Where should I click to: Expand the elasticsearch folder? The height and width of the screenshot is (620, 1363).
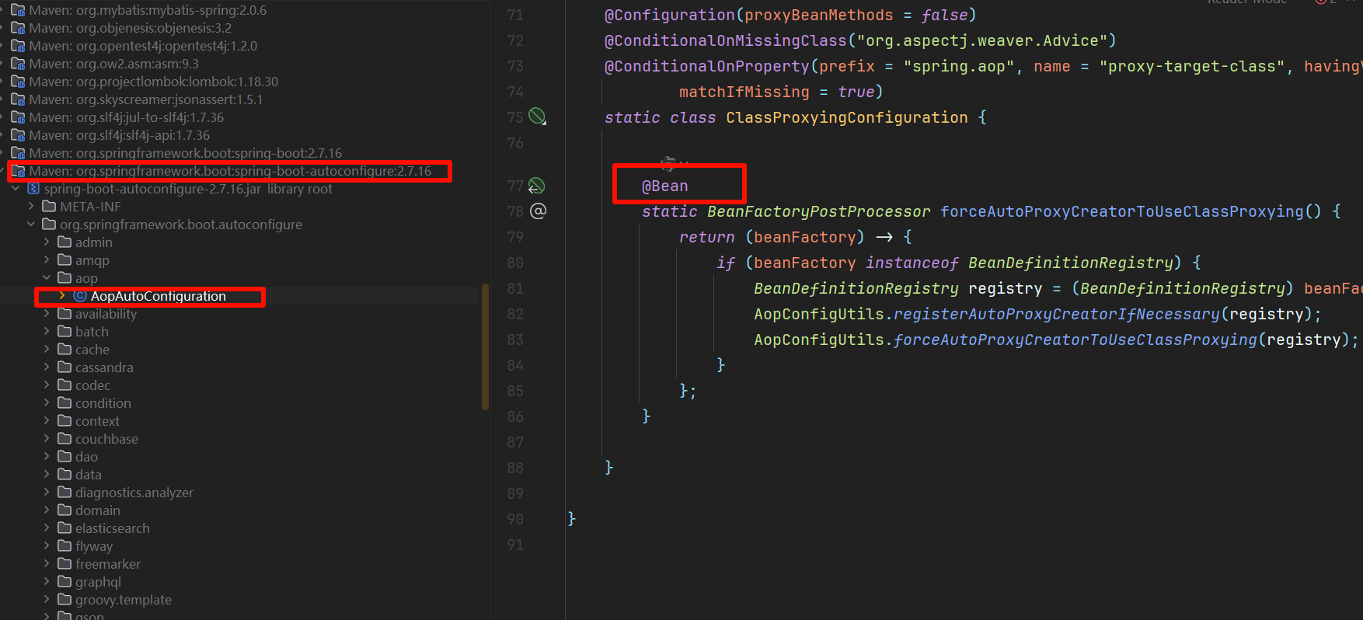[47, 528]
